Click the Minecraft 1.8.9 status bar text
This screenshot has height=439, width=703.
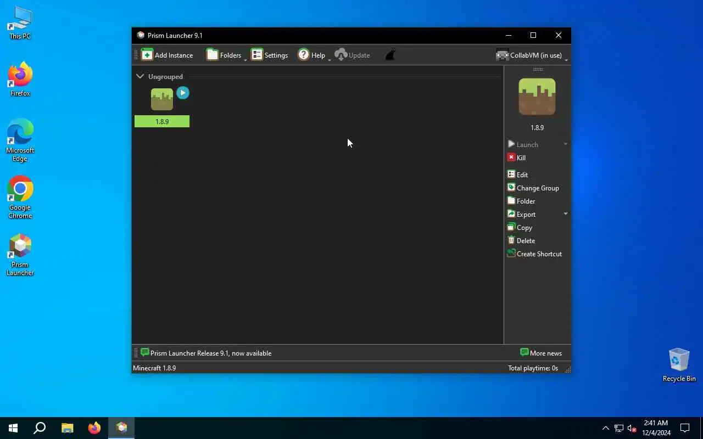[154, 368]
